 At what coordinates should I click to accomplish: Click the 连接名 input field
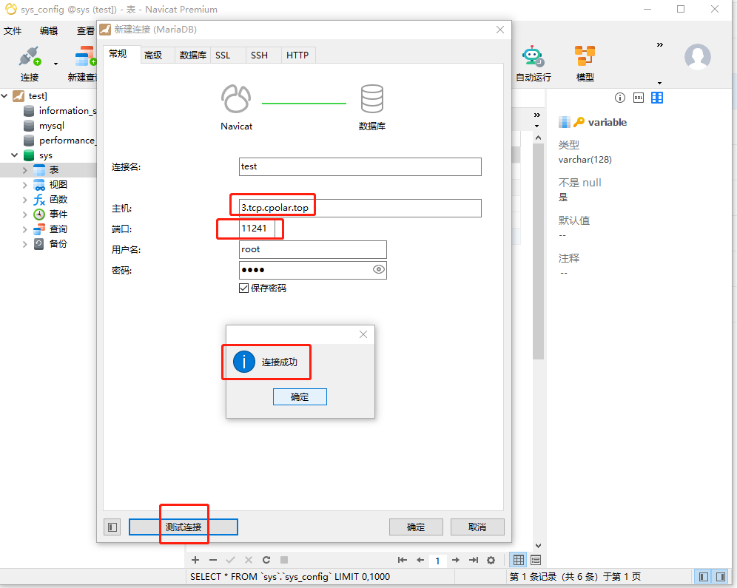(x=360, y=166)
